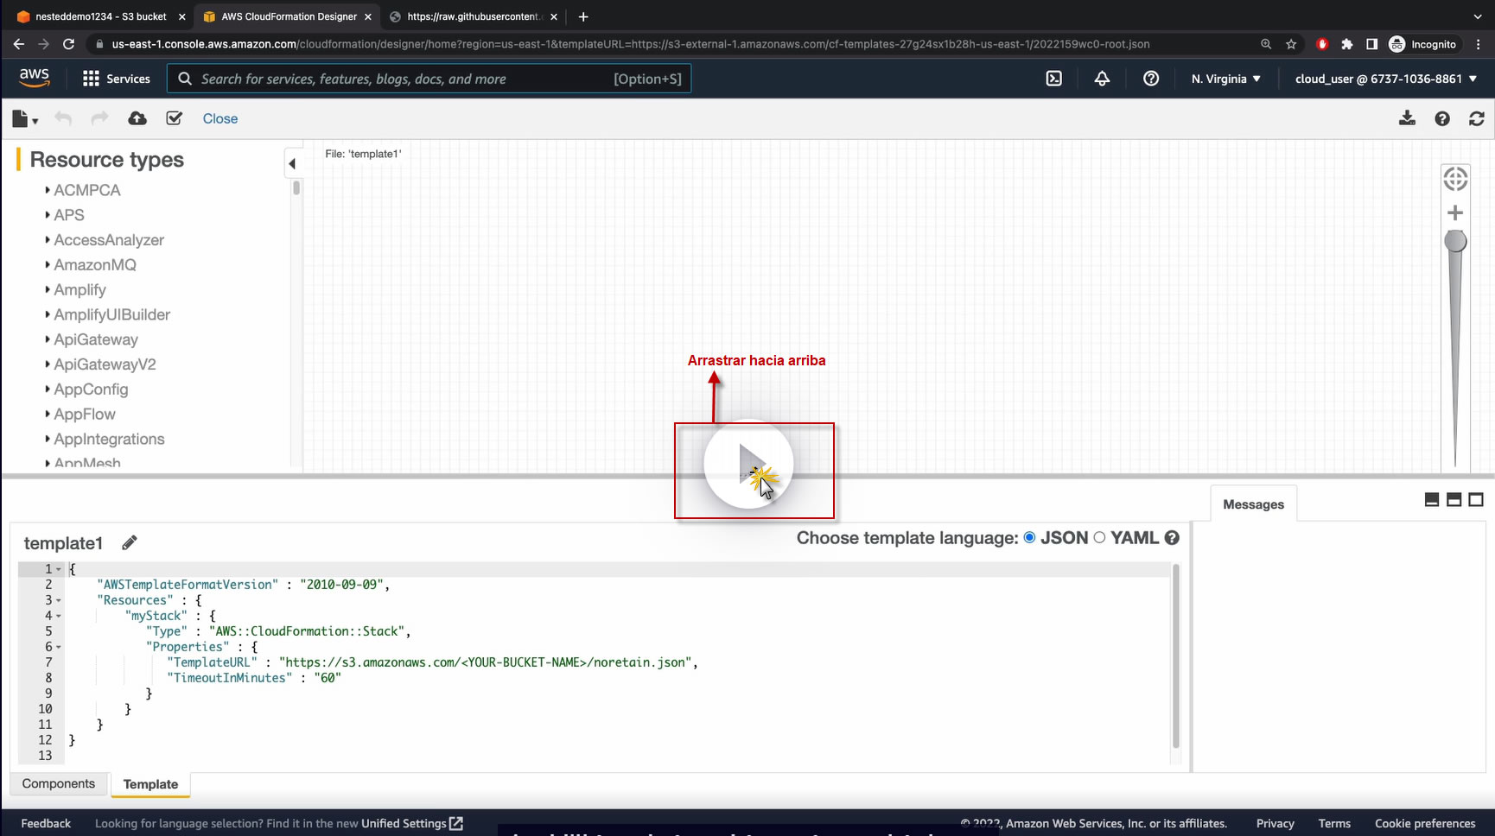Click the Feedback link in footer

(46, 823)
